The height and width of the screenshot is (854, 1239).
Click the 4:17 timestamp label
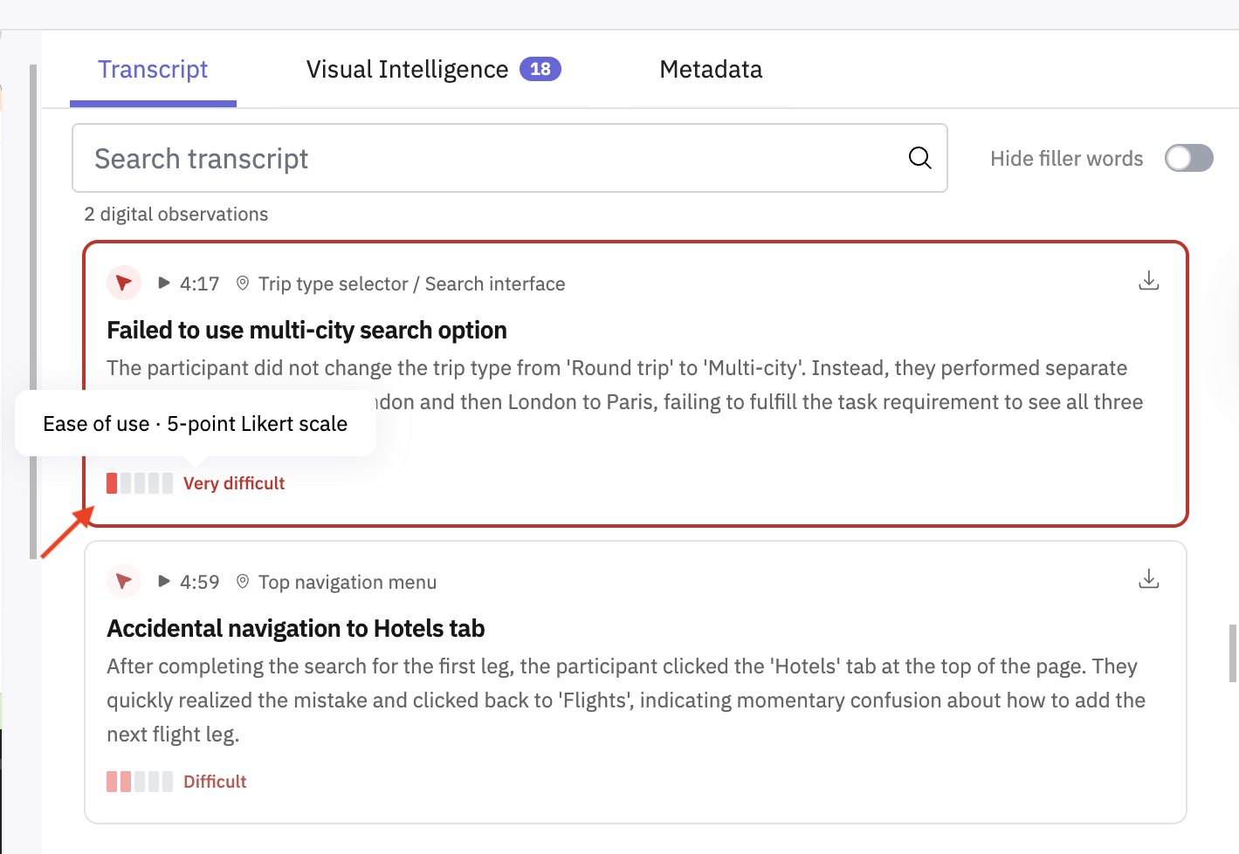(x=199, y=284)
